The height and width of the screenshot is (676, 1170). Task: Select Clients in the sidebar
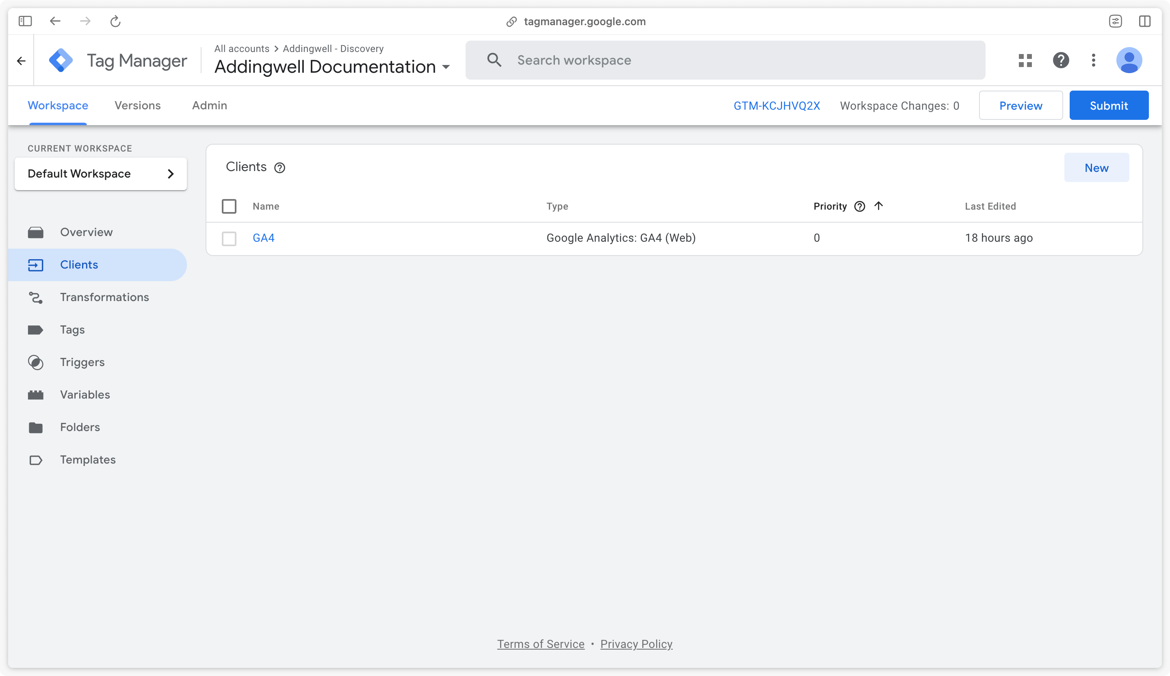(x=97, y=264)
